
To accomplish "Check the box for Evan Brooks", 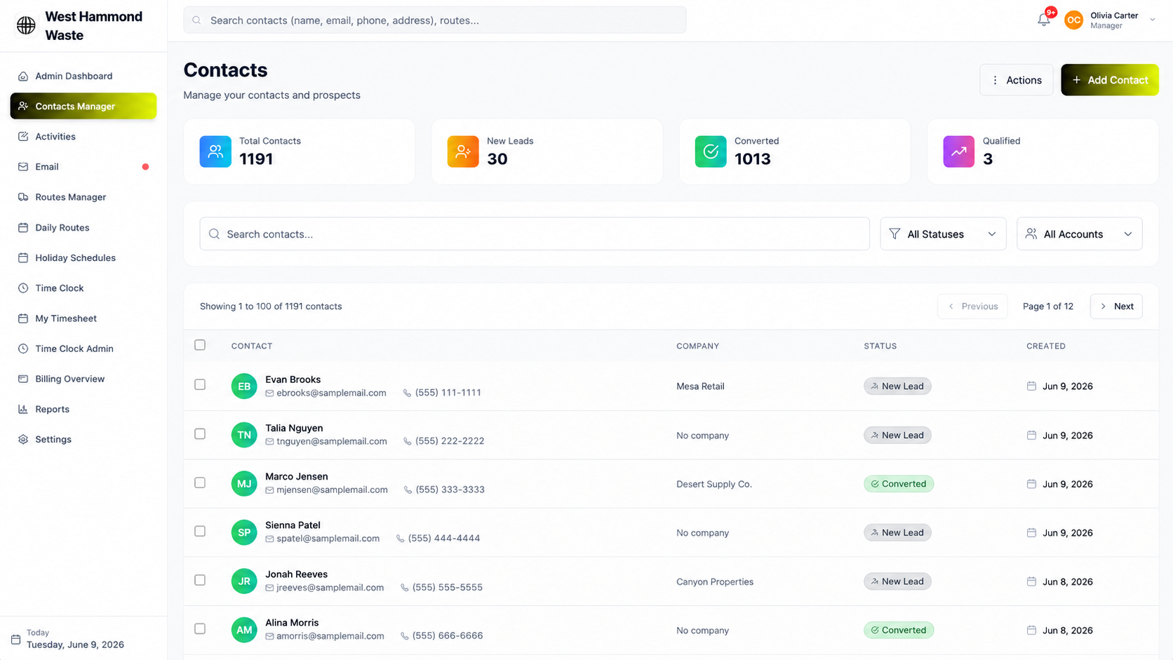I will click(x=200, y=384).
